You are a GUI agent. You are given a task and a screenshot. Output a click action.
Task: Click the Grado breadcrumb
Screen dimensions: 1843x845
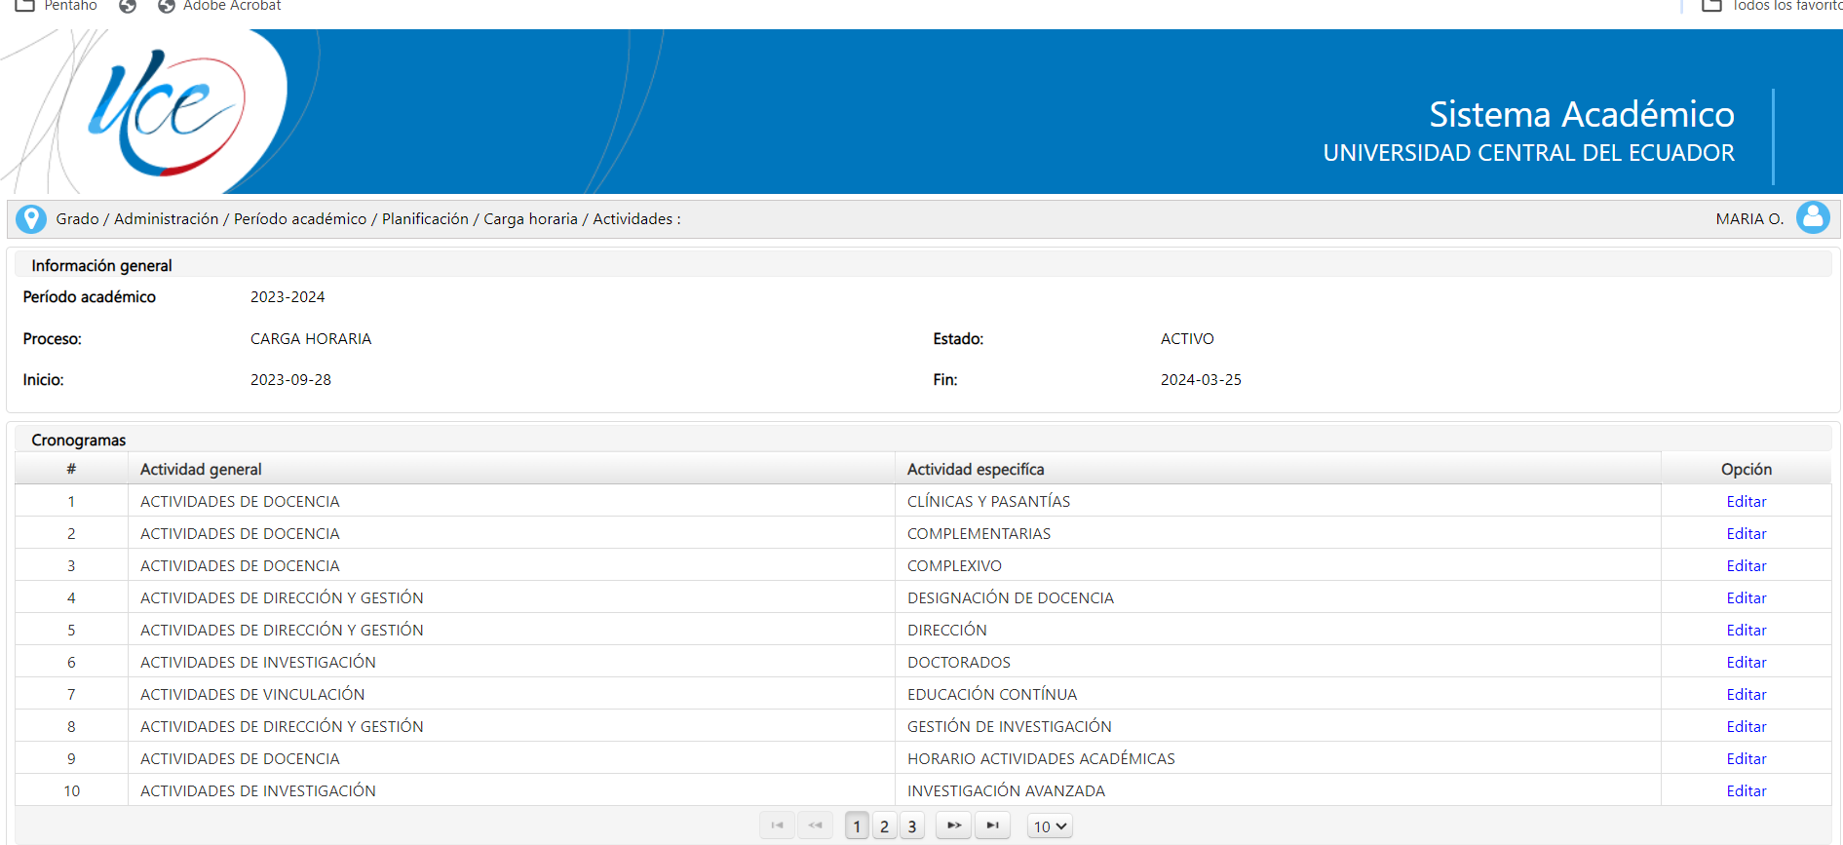[77, 219]
